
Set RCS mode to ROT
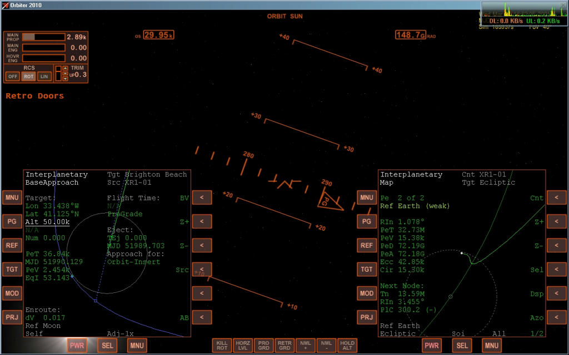click(x=29, y=77)
